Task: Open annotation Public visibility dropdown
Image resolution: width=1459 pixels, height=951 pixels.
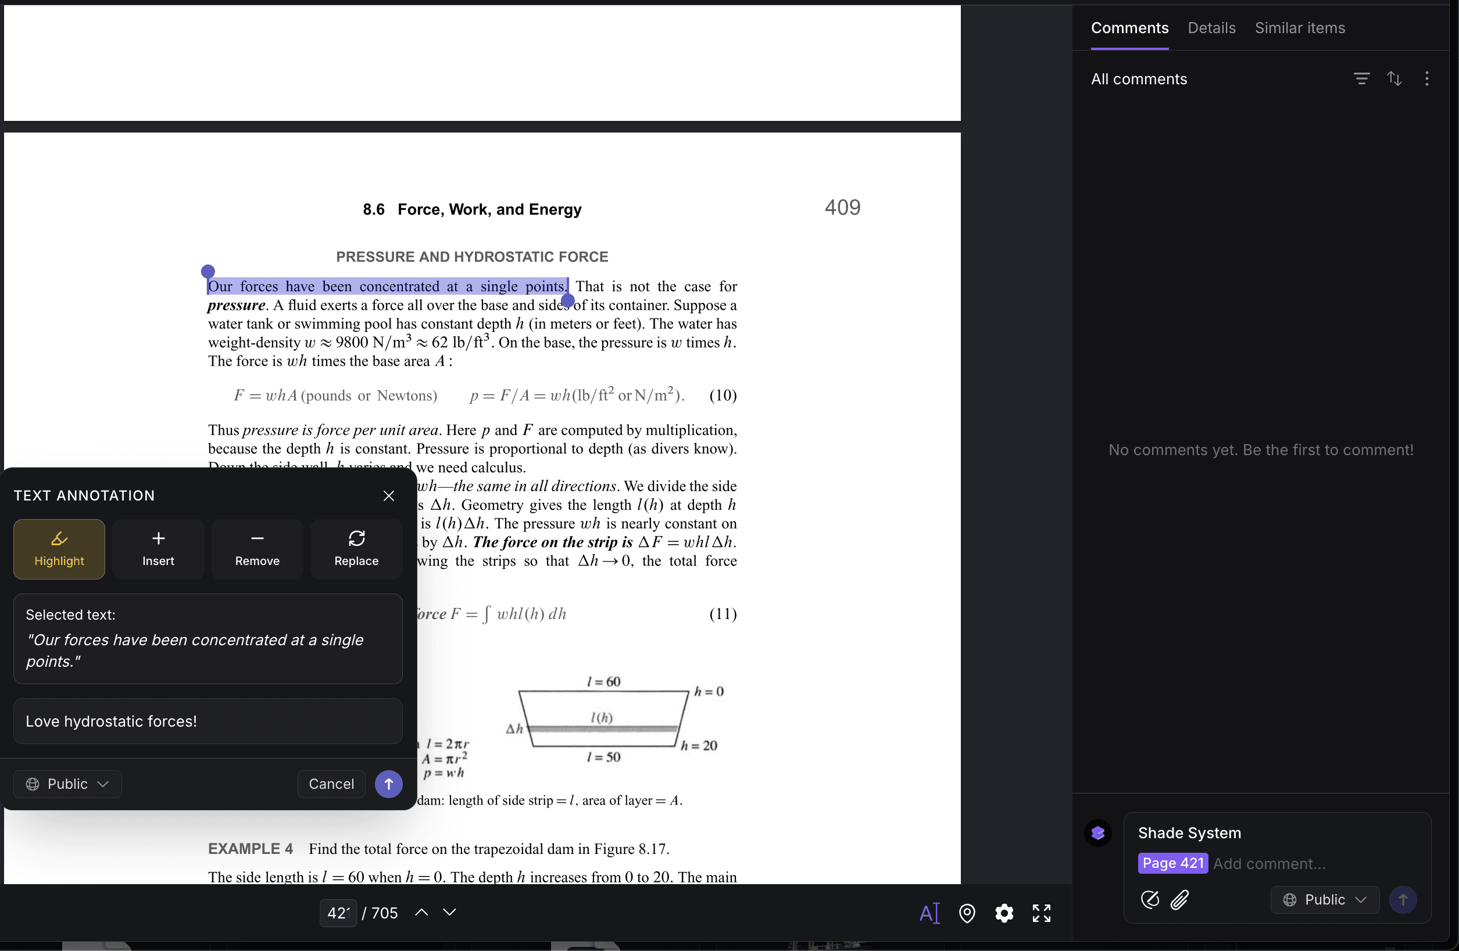Action: pos(67,784)
